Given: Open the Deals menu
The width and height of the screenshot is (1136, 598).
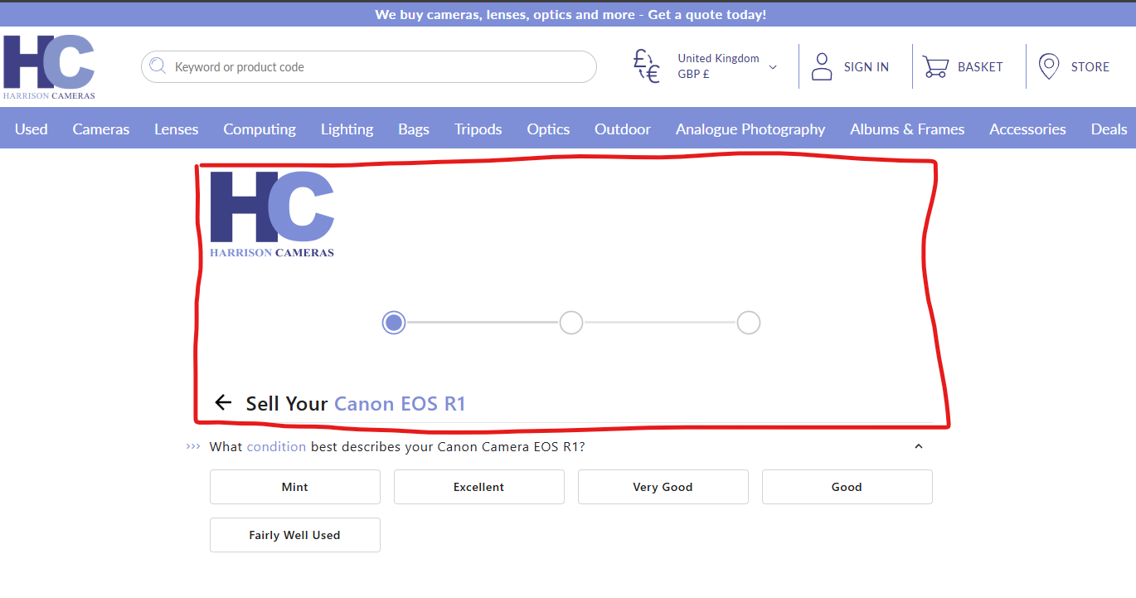Looking at the screenshot, I should 1109,129.
